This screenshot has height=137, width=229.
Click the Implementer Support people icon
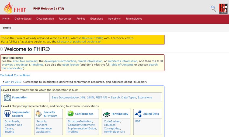point(8,114)
